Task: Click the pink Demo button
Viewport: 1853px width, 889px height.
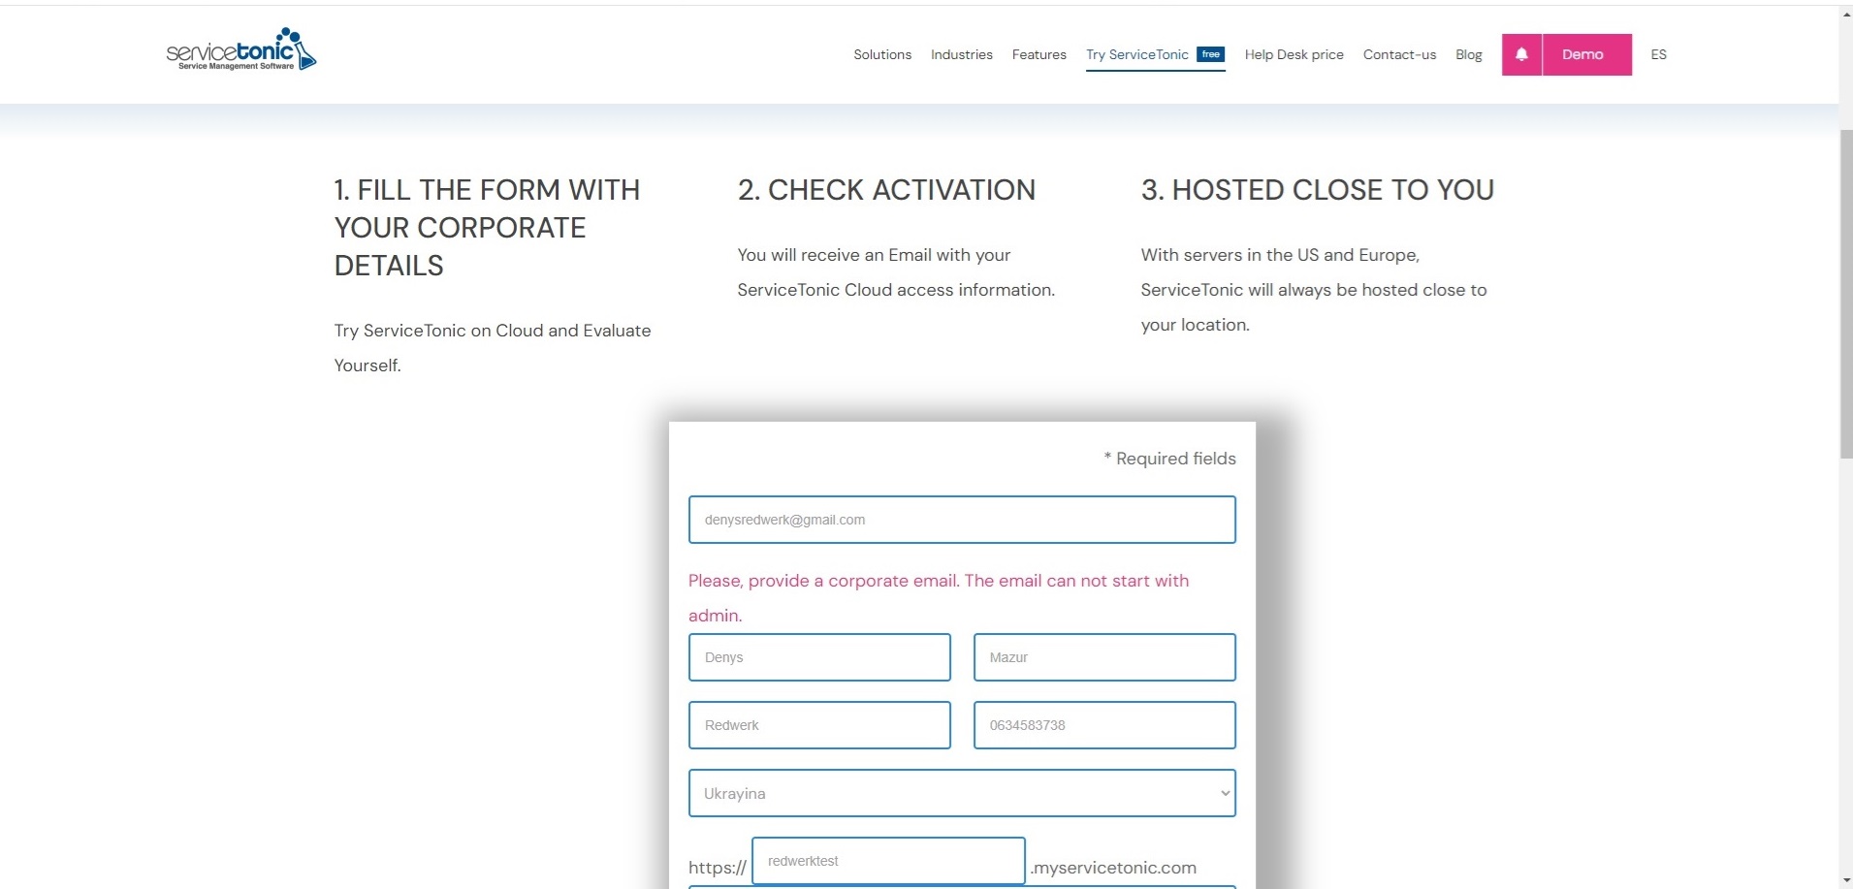Action: (1587, 54)
